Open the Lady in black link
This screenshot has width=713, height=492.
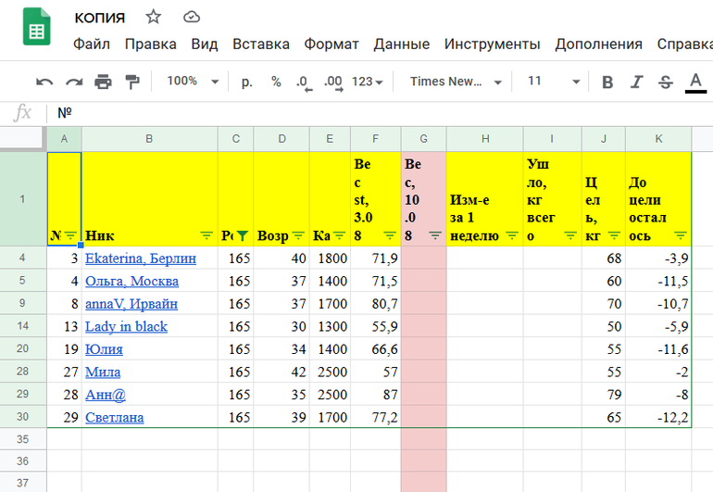point(127,327)
